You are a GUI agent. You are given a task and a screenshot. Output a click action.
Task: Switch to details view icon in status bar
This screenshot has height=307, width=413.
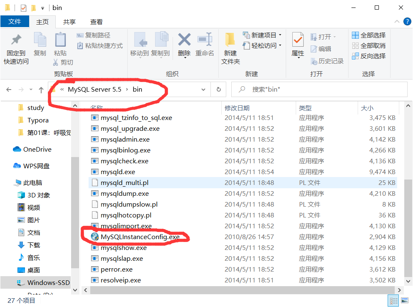tap(394, 301)
